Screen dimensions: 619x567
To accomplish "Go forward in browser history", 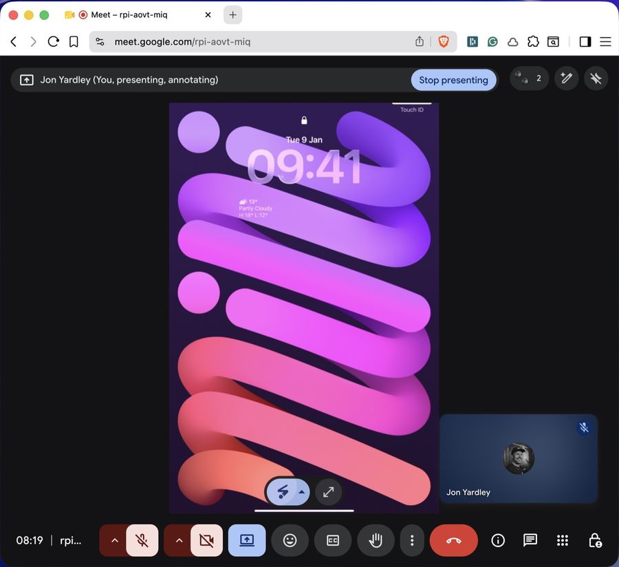I will (x=33, y=41).
